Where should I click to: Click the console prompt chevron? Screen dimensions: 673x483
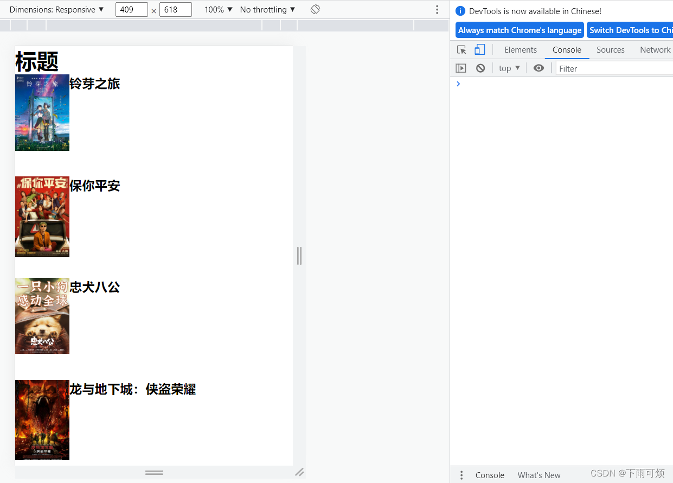pos(458,84)
